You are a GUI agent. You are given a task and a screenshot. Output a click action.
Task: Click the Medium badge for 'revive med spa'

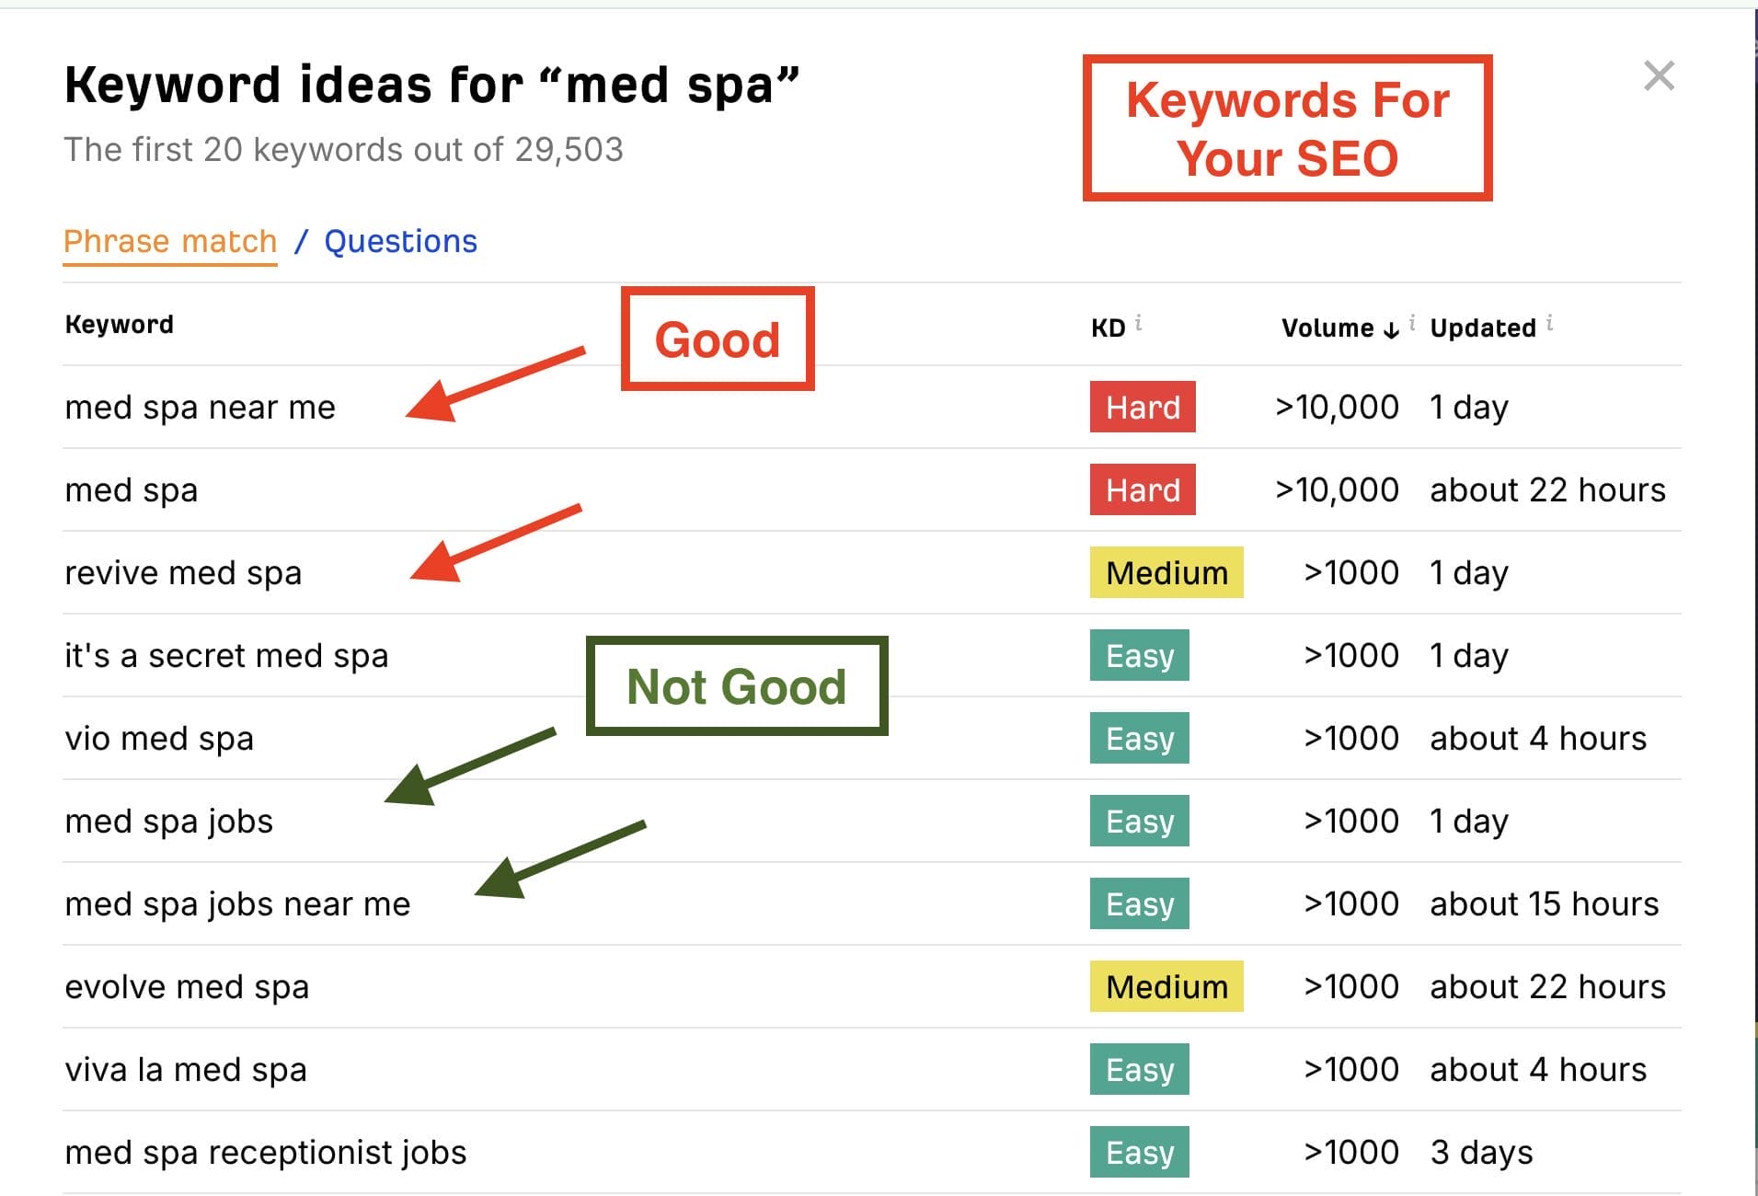coord(1166,572)
